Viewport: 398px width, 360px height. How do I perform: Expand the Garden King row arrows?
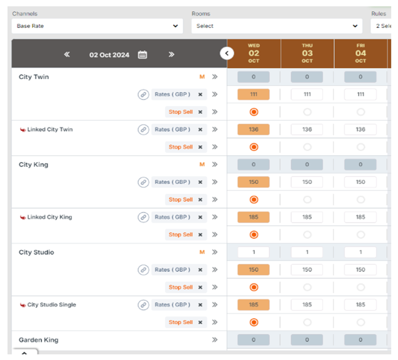pyautogui.click(x=215, y=340)
